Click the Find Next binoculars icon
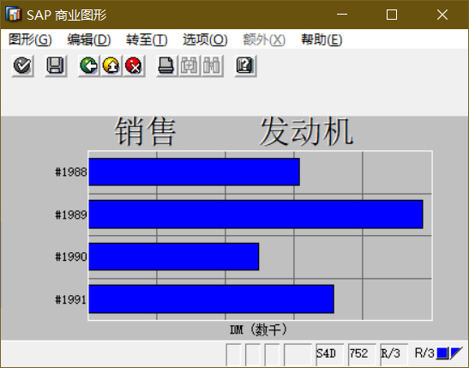This screenshot has height=368, width=469. (212, 65)
